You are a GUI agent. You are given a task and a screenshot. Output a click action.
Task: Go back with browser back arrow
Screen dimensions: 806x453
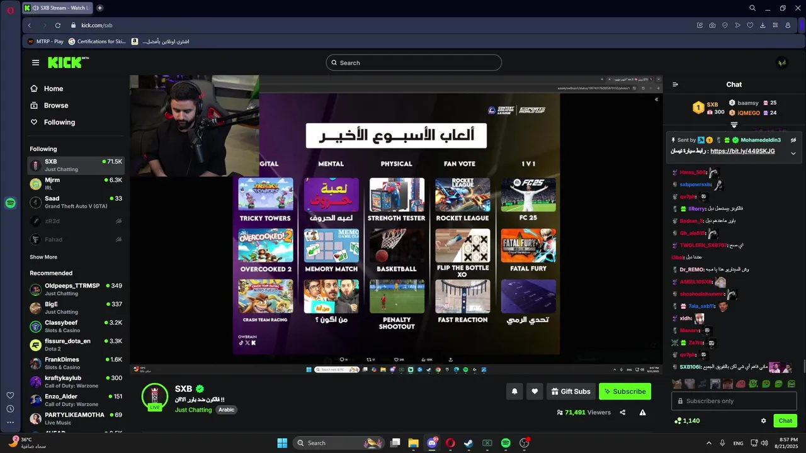30,25
